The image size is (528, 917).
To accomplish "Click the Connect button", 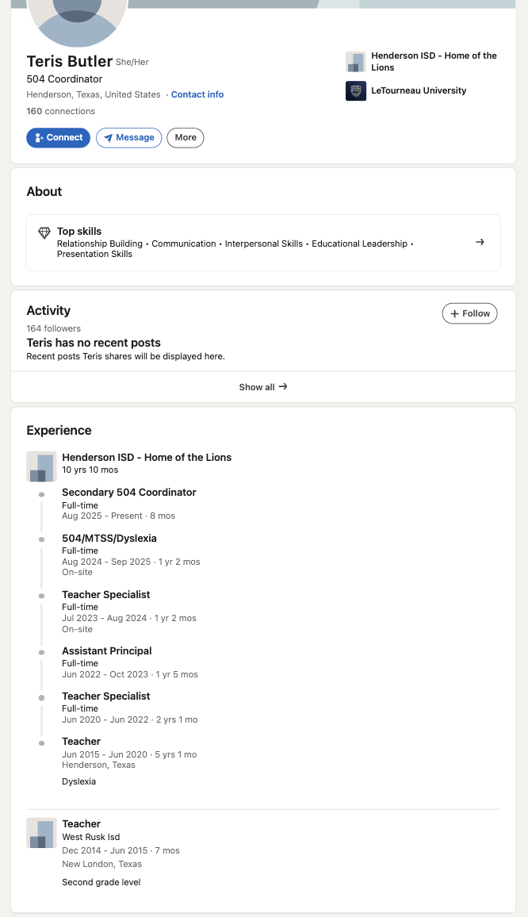I will click(59, 137).
